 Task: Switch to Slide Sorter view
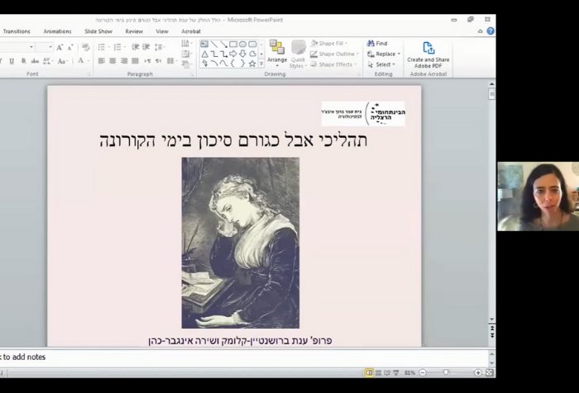(x=378, y=372)
